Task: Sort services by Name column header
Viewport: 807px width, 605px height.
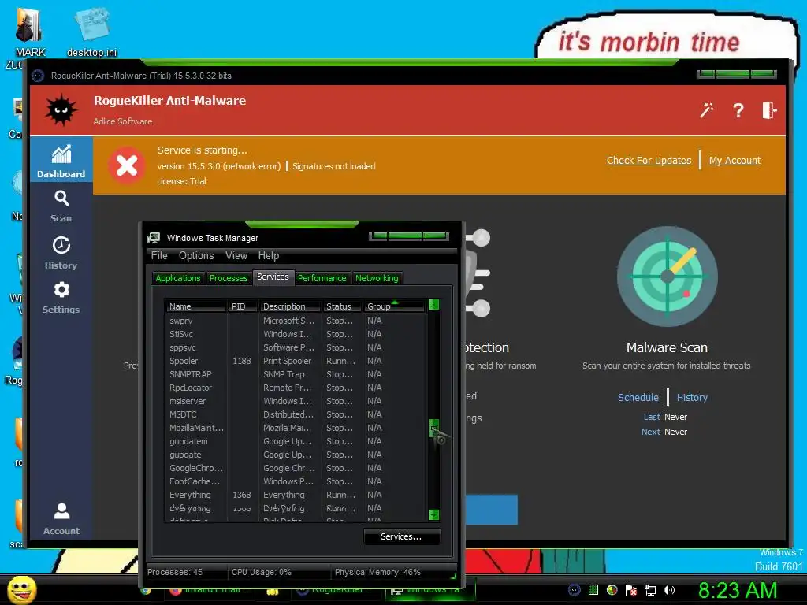Action: click(195, 306)
